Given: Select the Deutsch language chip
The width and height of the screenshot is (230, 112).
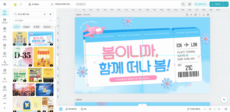Looking at the screenshot, I should pos(47,27).
